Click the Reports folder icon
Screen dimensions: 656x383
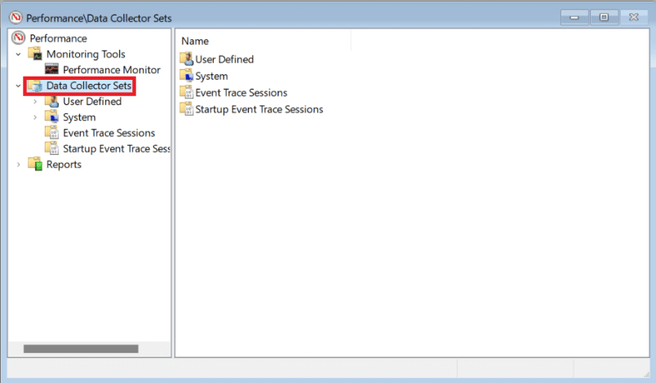click(35, 165)
